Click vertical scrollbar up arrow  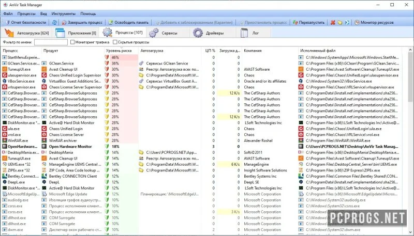[410, 50]
